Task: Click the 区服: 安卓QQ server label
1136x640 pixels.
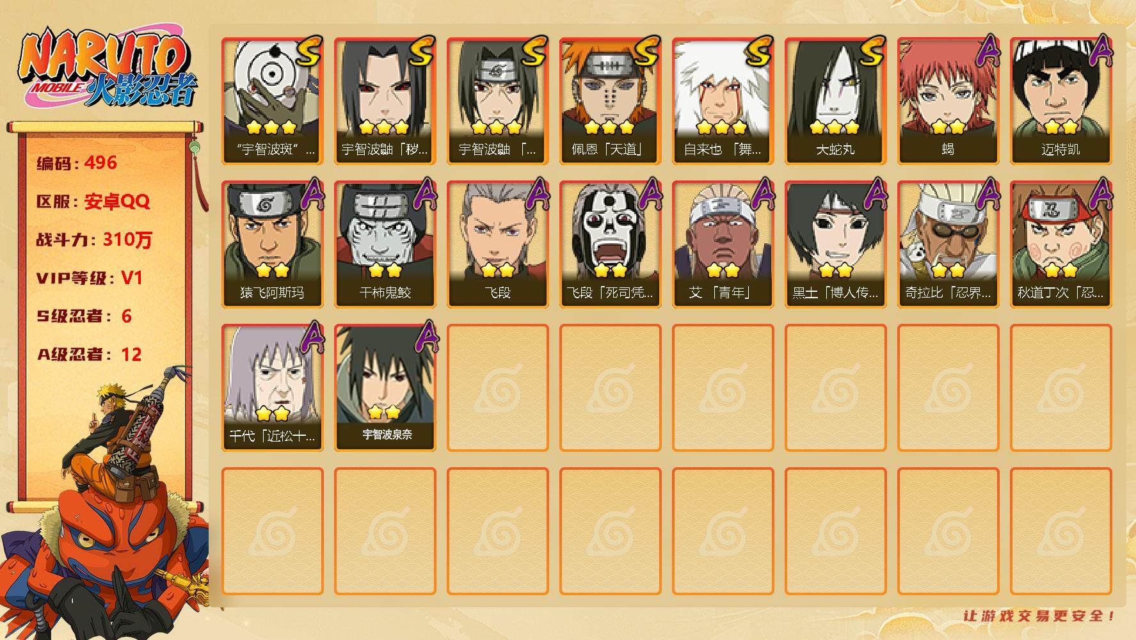Action: tap(93, 202)
